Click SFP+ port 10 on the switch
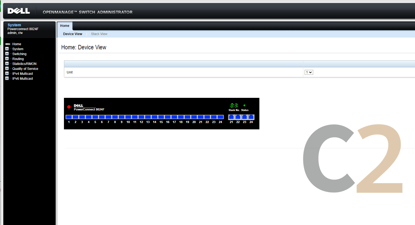This screenshot has height=225, width=415. coord(128,117)
